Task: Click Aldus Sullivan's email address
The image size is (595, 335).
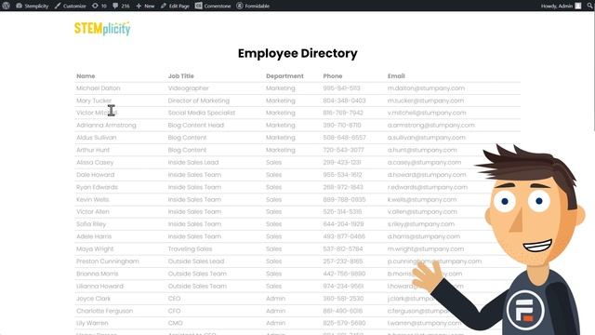Action: (427, 138)
